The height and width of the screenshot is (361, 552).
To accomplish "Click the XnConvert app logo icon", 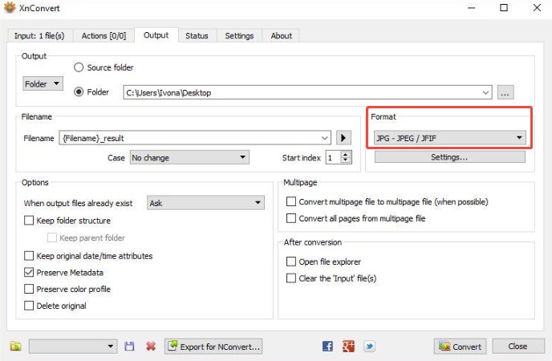I will [x=10, y=7].
